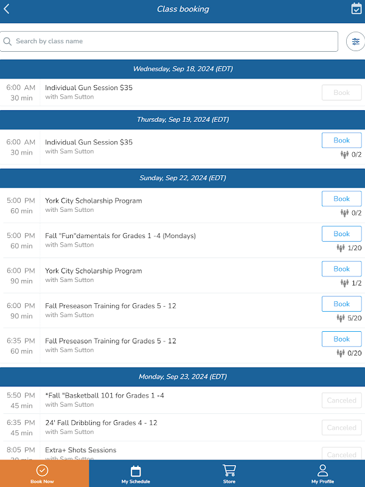Click the Monday, Sep 23, 2024 date header
This screenshot has height=487, width=365.
[x=182, y=377]
